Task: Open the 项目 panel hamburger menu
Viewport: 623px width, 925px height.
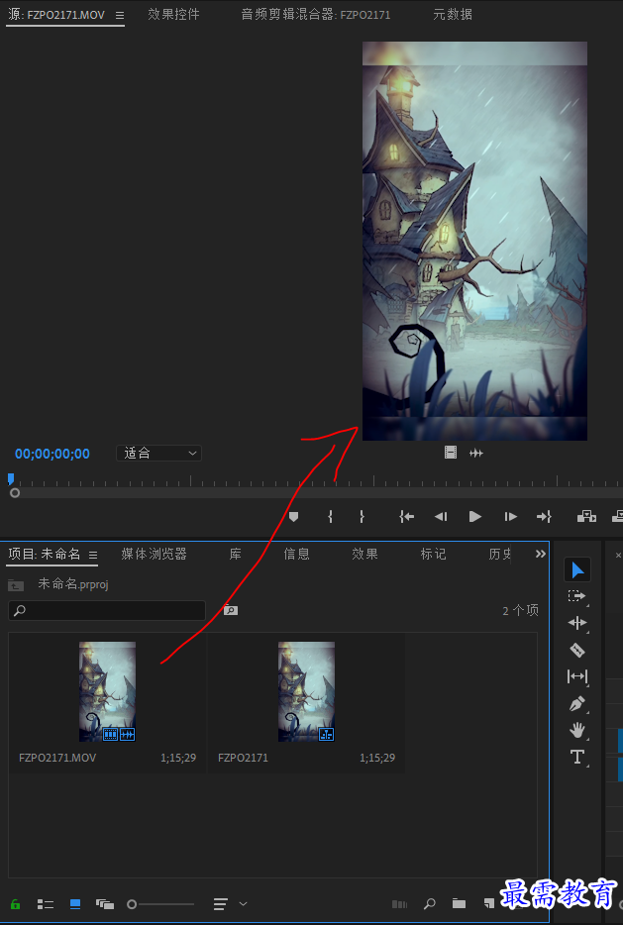Action: (93, 556)
